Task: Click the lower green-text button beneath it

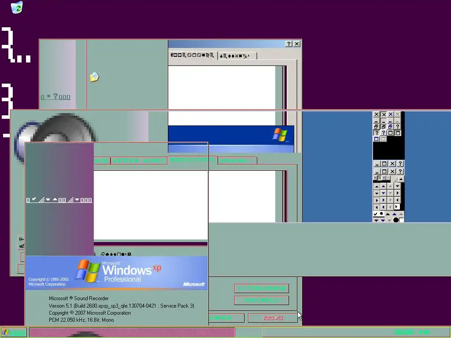Action: (262, 300)
